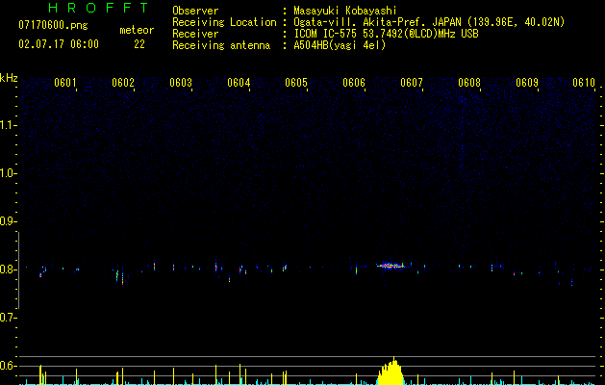Click the 0610 time marker

[x=584, y=83]
